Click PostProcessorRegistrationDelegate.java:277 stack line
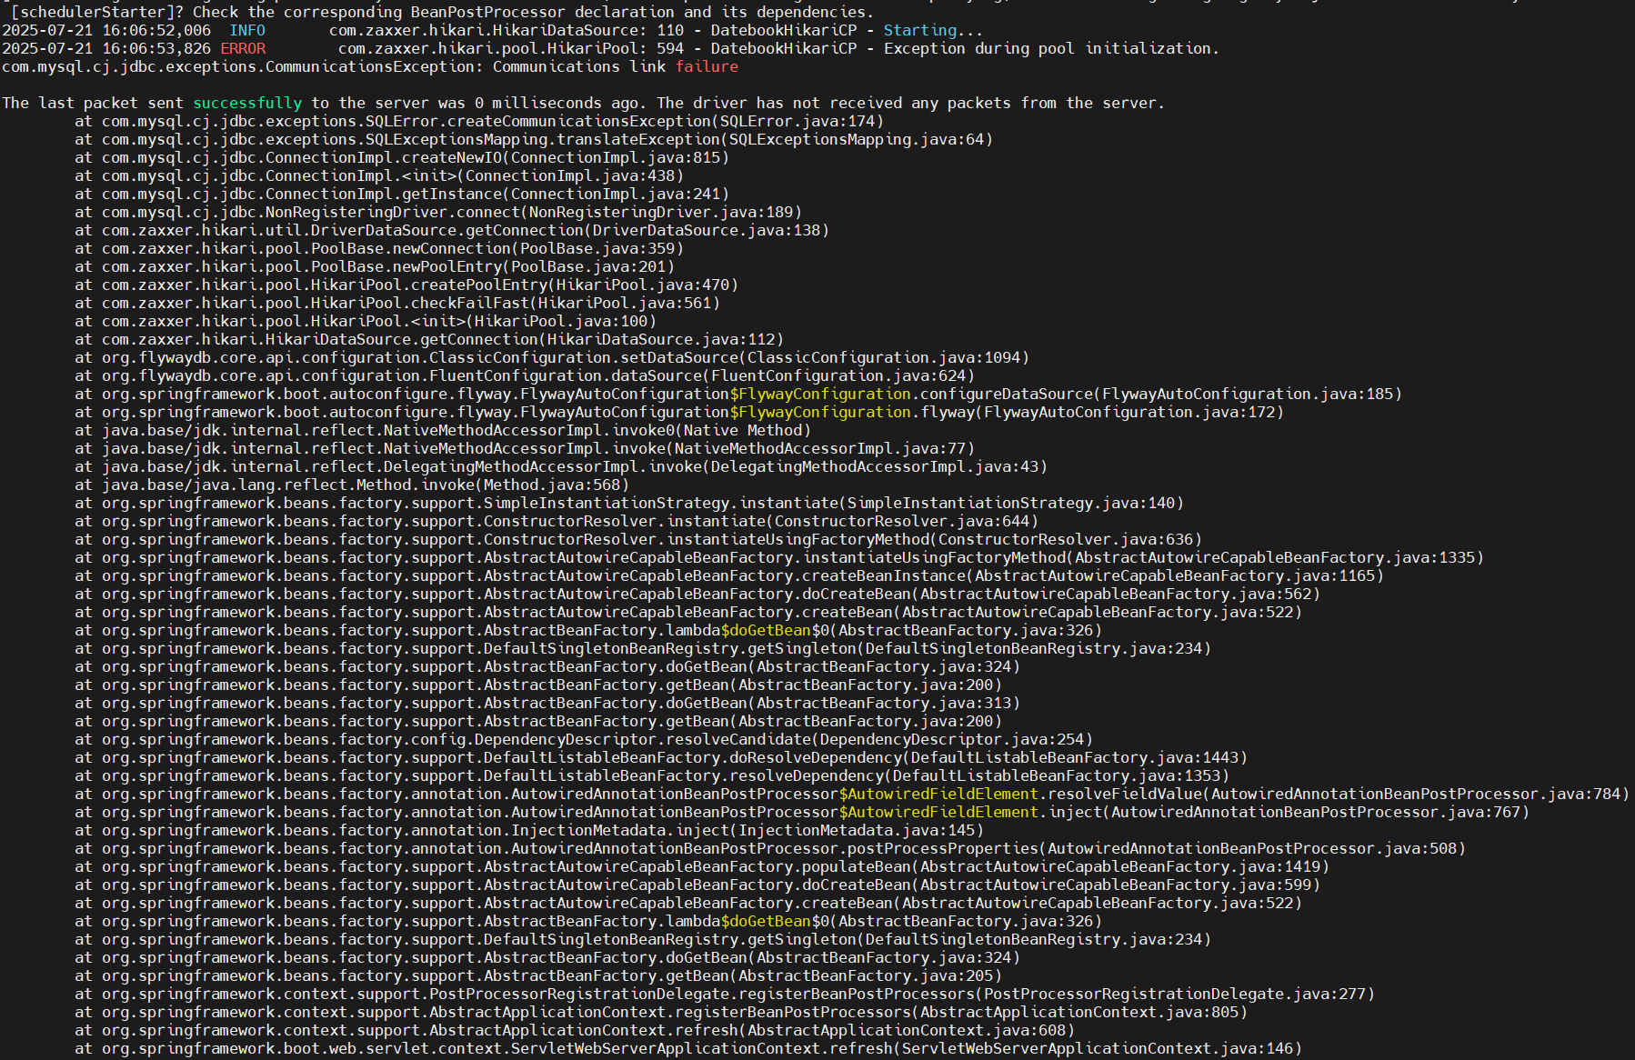Screen dimensions: 1635x1060 click(725, 995)
